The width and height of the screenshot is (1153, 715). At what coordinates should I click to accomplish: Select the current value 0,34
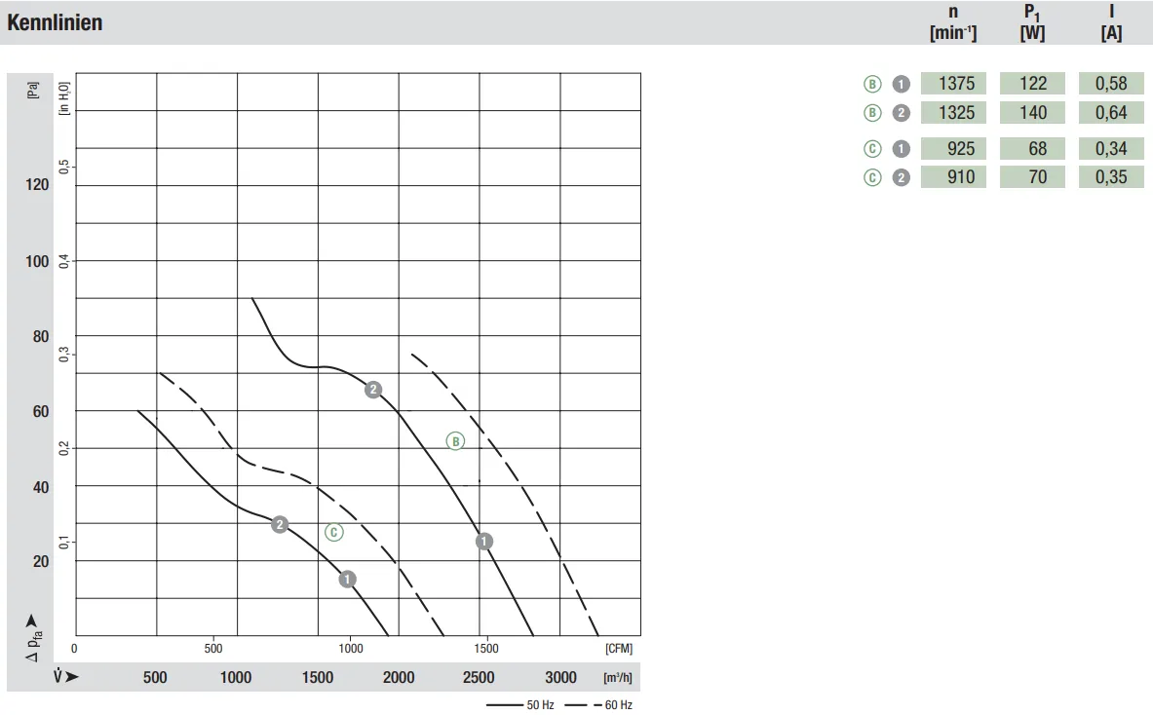1111,148
